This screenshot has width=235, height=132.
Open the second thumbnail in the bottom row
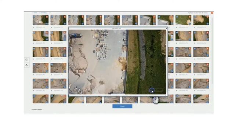[58, 99]
